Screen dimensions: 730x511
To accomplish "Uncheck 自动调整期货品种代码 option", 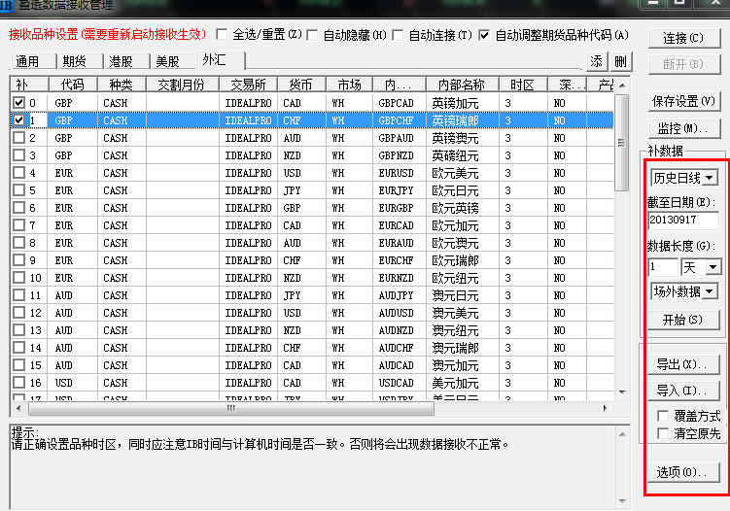I will coord(483,35).
